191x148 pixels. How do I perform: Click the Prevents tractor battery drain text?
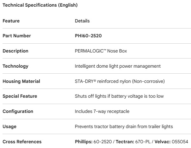pos(123,127)
